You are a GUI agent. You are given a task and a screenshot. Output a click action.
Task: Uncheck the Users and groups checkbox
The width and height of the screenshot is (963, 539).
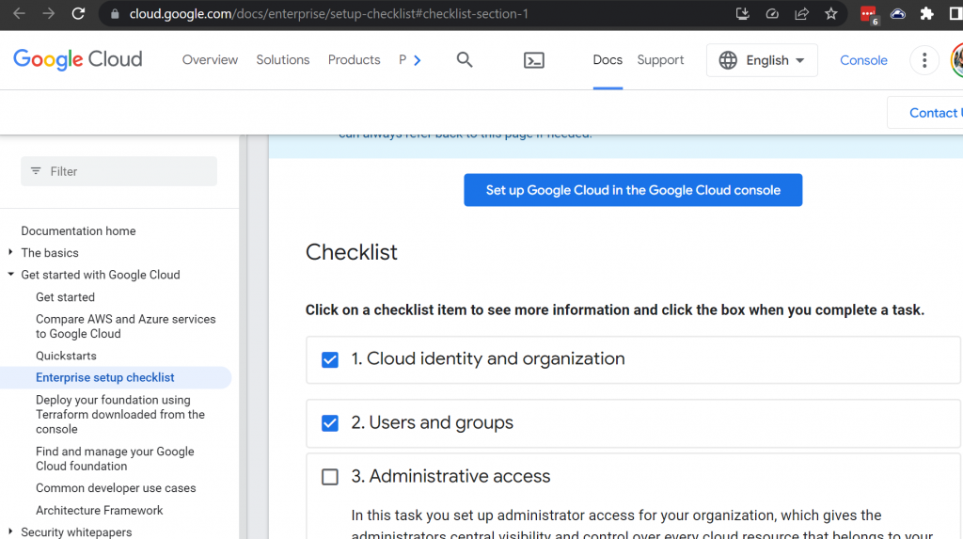point(330,423)
